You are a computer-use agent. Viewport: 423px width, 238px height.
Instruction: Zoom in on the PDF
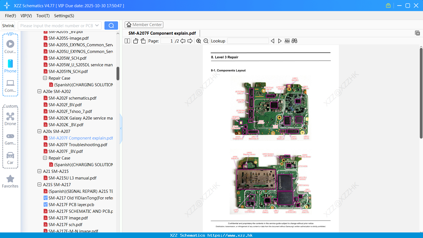[x=199, y=41]
